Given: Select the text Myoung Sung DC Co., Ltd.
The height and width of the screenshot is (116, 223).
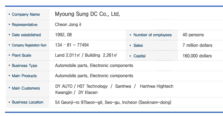Looking at the screenshot, I should pyautogui.click(x=88, y=14).
